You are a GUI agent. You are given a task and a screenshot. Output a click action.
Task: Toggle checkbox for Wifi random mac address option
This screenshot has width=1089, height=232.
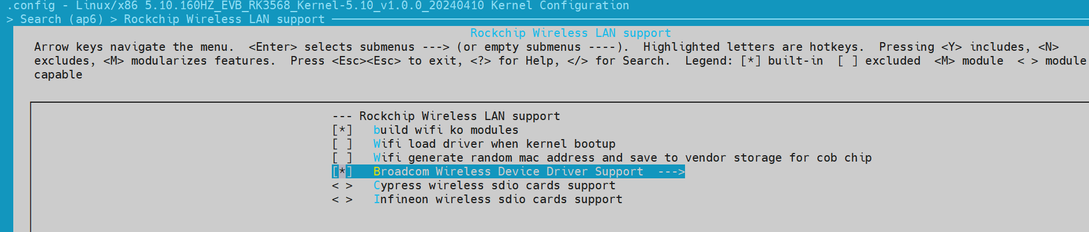pyautogui.click(x=342, y=158)
